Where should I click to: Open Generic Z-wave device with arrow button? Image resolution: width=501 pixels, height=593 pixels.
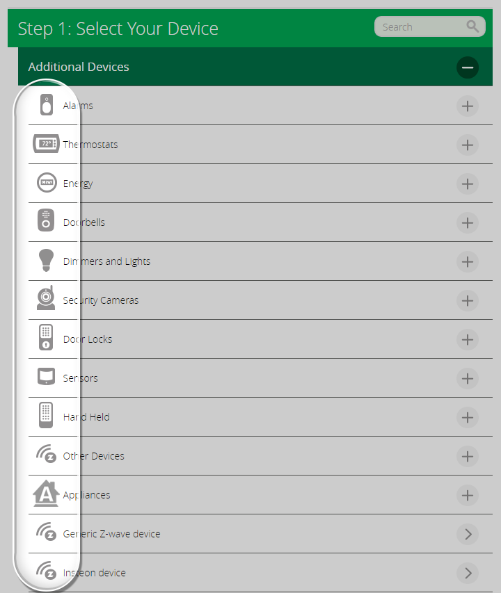(x=468, y=535)
